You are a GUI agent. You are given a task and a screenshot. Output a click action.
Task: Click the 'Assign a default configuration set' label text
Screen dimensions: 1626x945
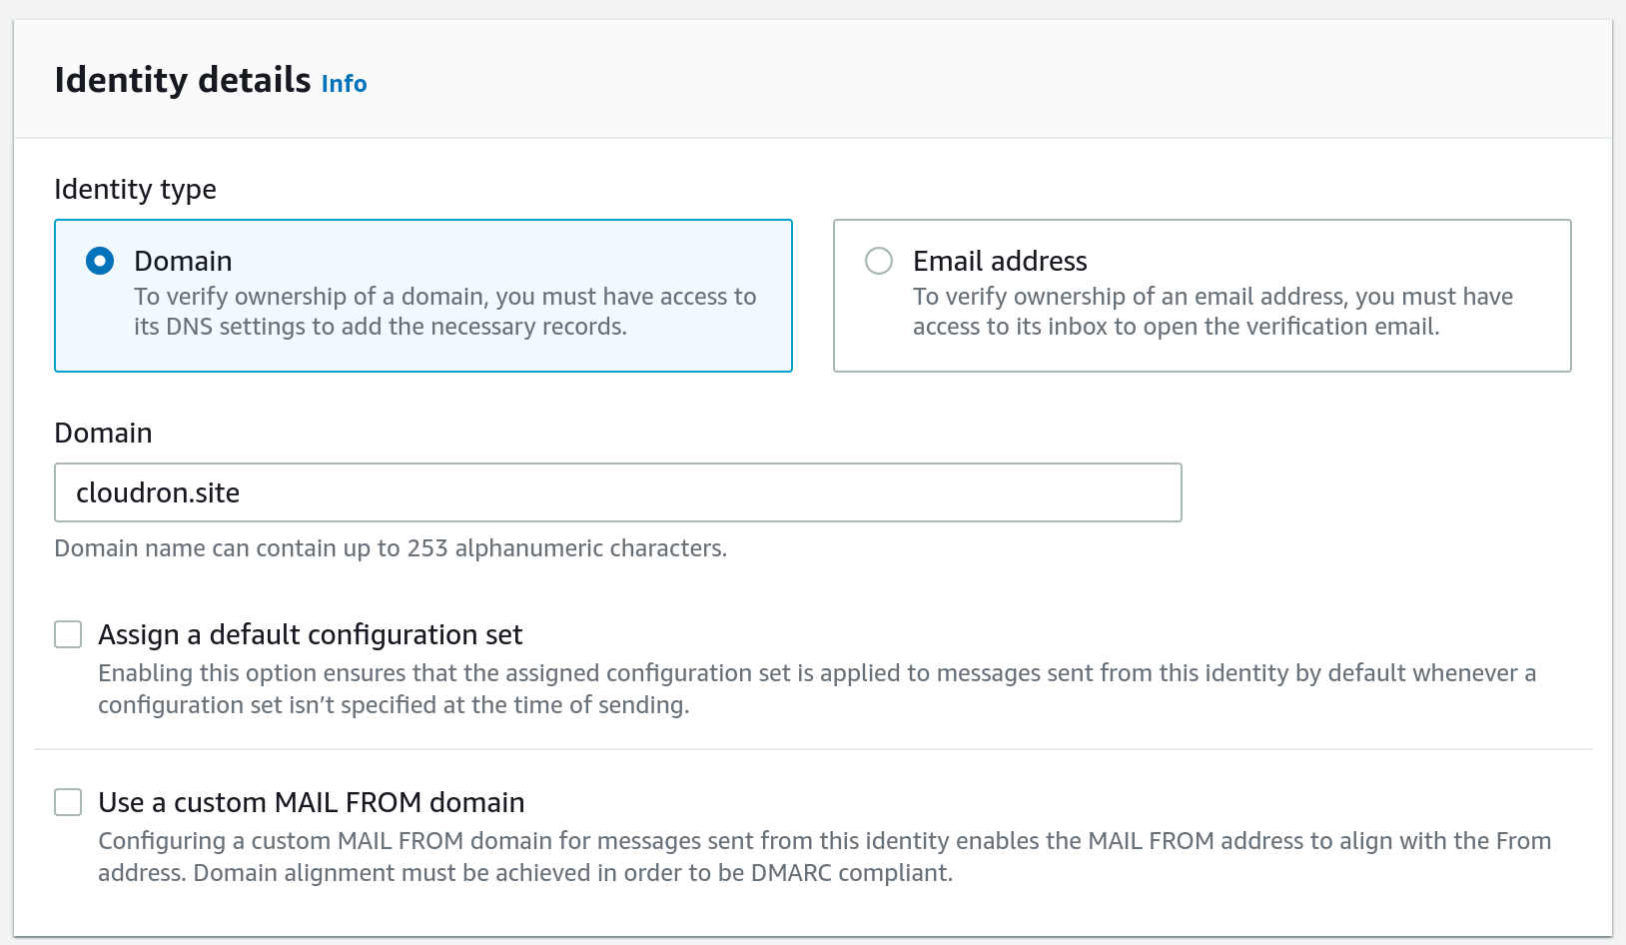[310, 634]
